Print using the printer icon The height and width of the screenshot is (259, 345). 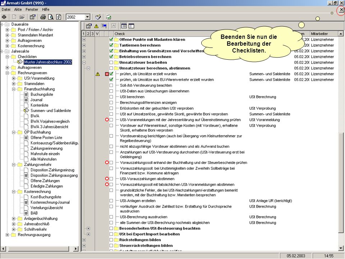click(x=43, y=17)
